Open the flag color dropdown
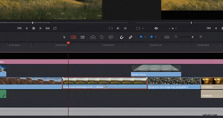This screenshot has height=118, width=223. point(145,37)
